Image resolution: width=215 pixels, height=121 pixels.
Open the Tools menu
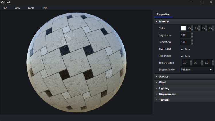tap(31, 8)
